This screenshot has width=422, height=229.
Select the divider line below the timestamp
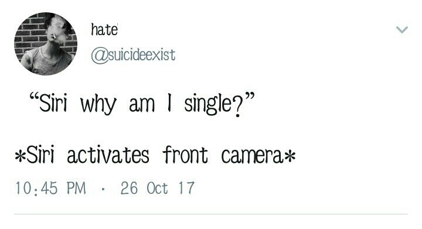click(x=211, y=214)
